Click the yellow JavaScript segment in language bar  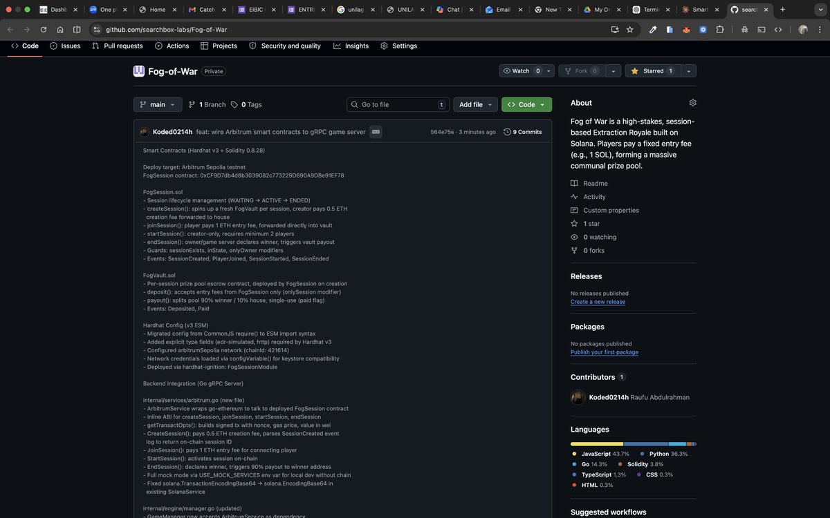[597, 444]
